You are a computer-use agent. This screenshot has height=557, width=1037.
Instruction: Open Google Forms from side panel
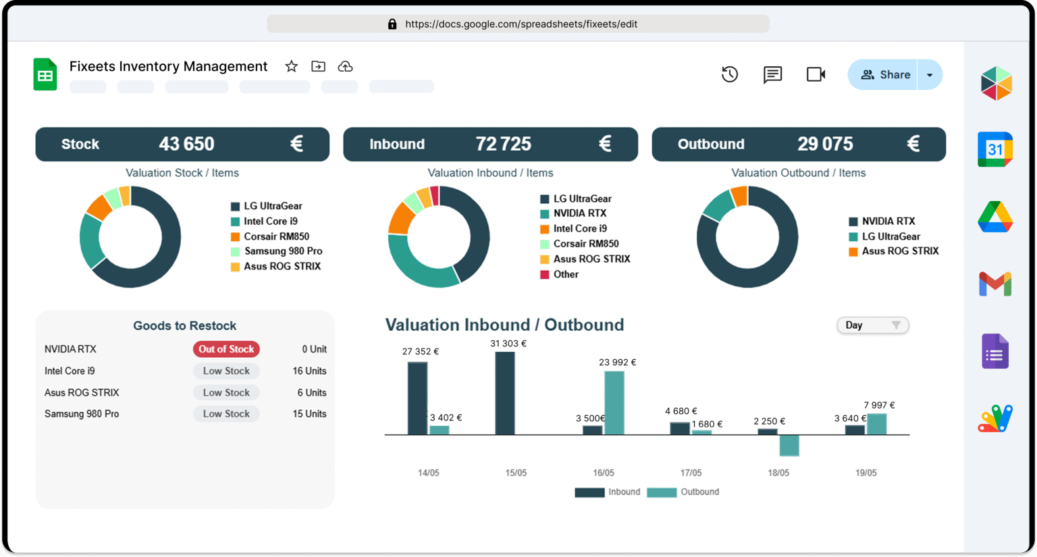(995, 352)
